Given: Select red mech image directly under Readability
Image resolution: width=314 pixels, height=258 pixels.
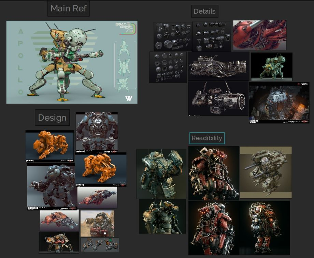Looking at the screenshot, I should click(x=214, y=173).
